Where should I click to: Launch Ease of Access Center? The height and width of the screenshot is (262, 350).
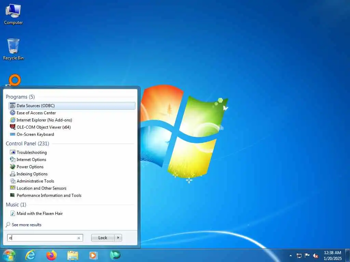click(72, 113)
